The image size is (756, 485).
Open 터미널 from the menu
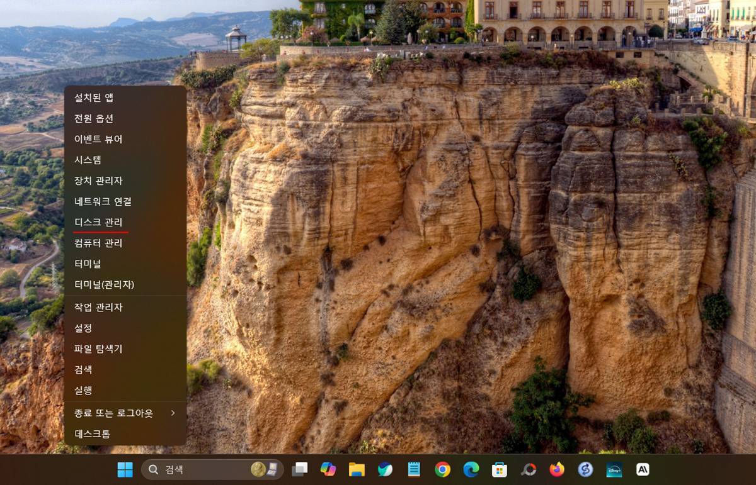pyautogui.click(x=125, y=264)
